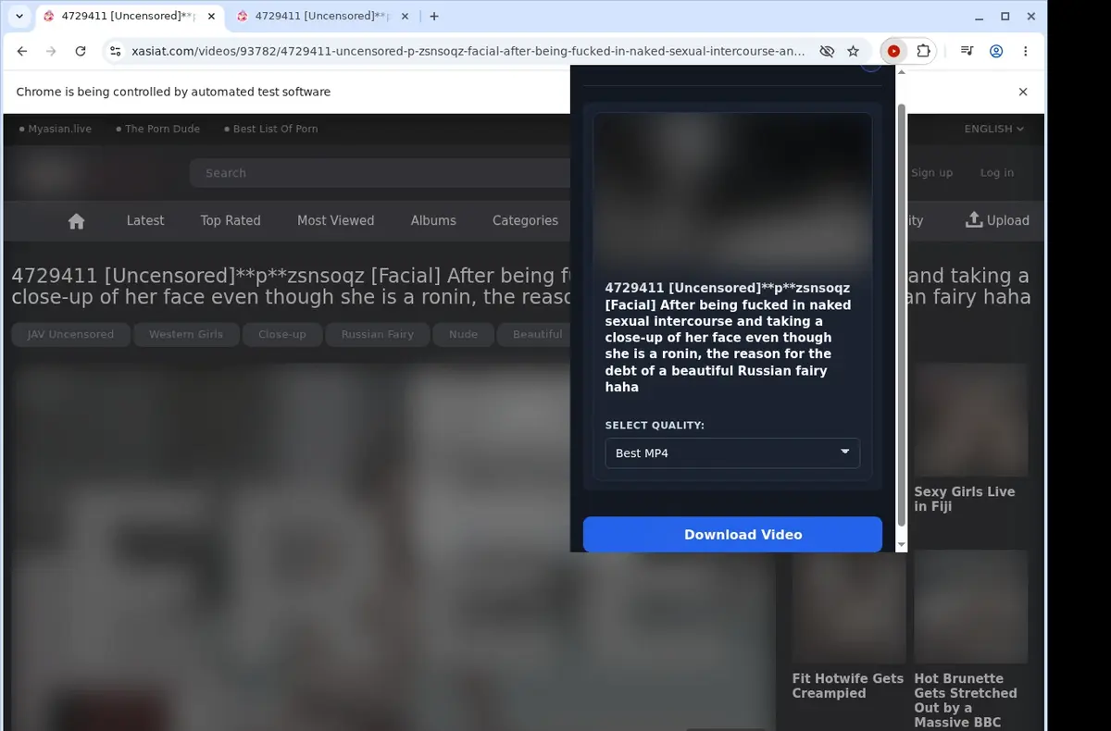Open the Chrome three-dot menu
Image resolution: width=1111 pixels, height=731 pixels.
click(1025, 52)
